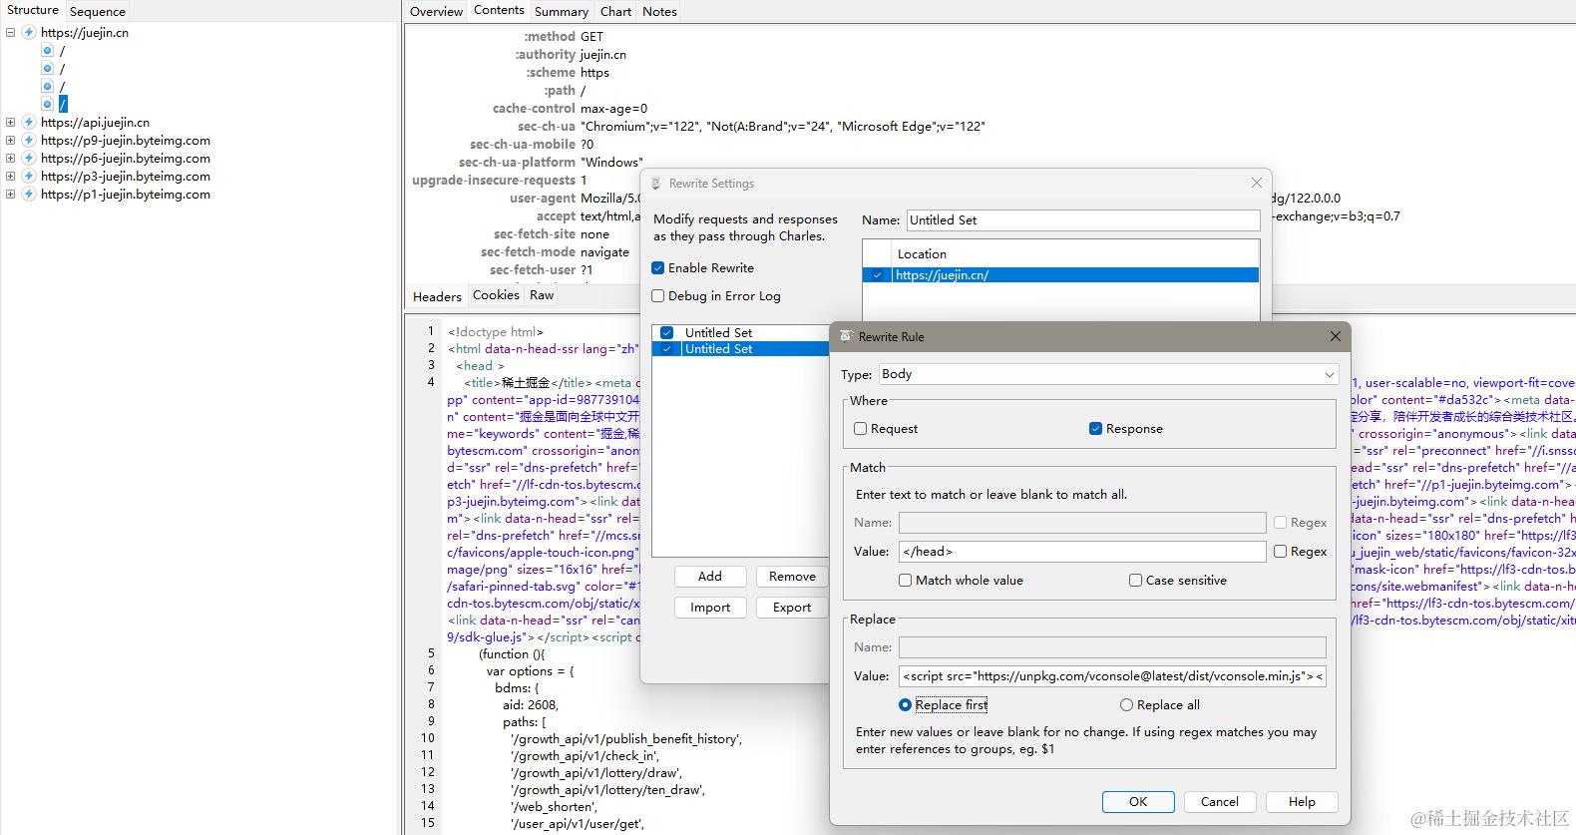Viewport: 1576px width, 835px height.
Task: Click the lightning icon beside https://juejin.cn
Action: tap(29, 33)
